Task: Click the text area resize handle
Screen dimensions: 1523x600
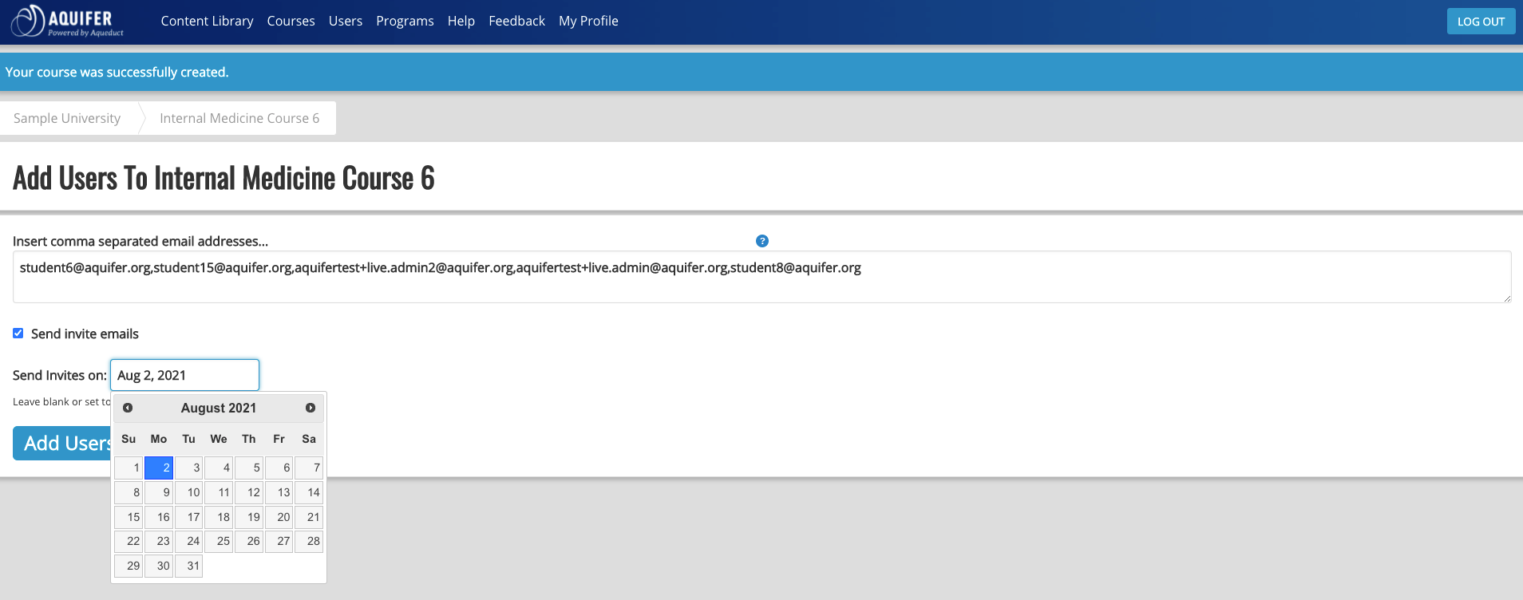Action: [x=1506, y=298]
